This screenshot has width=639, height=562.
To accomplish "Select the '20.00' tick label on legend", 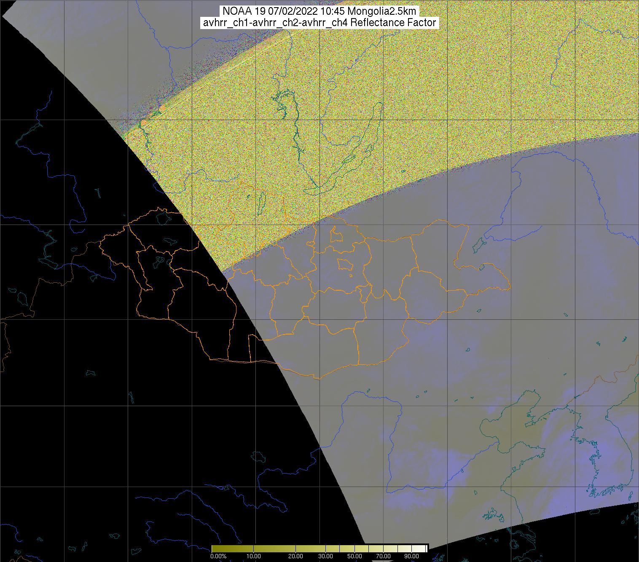I will tap(295, 556).
